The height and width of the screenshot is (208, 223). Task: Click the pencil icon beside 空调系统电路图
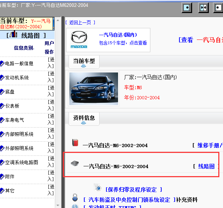tap(2, 162)
